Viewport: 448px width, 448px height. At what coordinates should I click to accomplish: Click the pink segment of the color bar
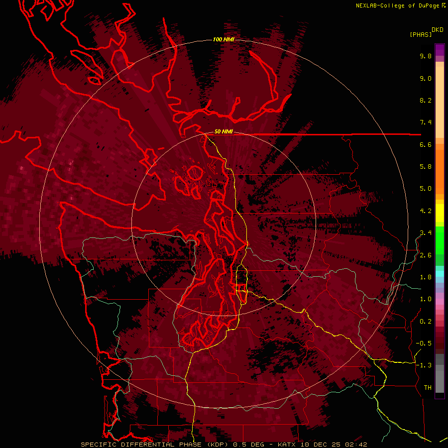click(x=440, y=302)
